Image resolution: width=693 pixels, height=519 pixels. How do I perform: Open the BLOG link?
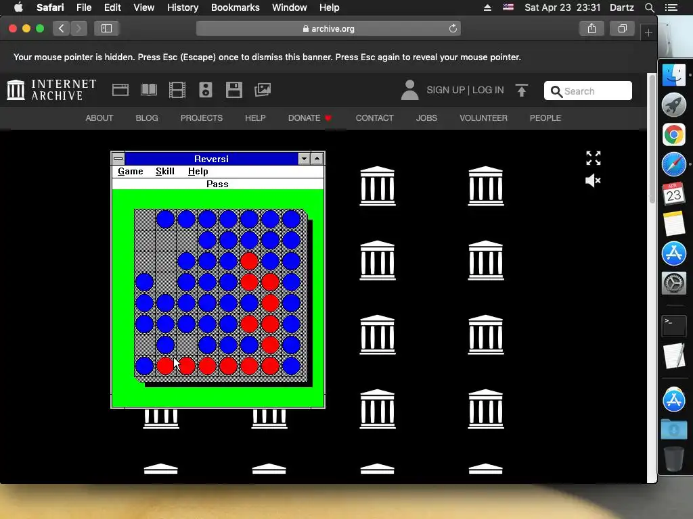tap(147, 118)
